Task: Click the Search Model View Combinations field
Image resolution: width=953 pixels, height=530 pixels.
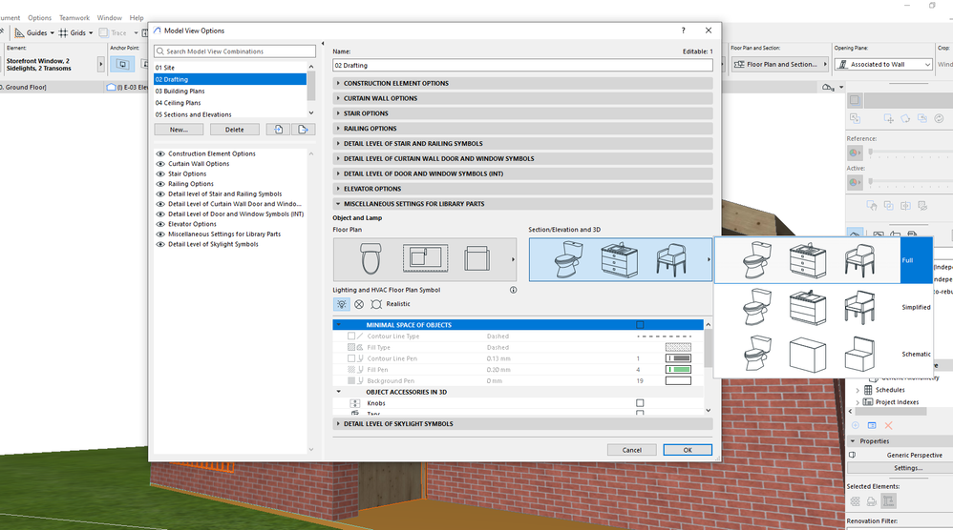Action: pyautogui.click(x=235, y=51)
